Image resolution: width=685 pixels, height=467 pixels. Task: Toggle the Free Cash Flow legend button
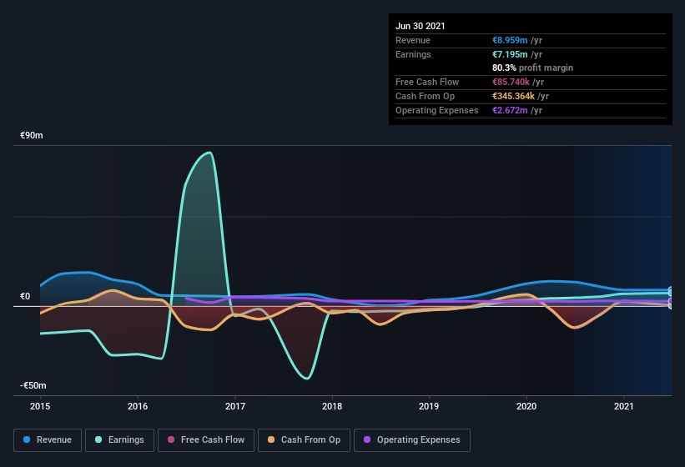tap(206, 440)
